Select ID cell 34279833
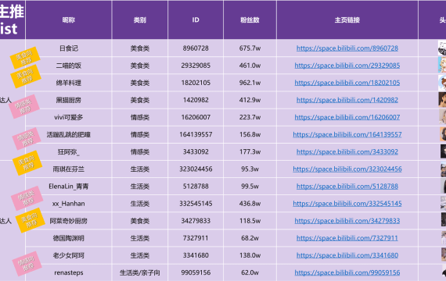Screen dimensions: 446x281 point(196,221)
